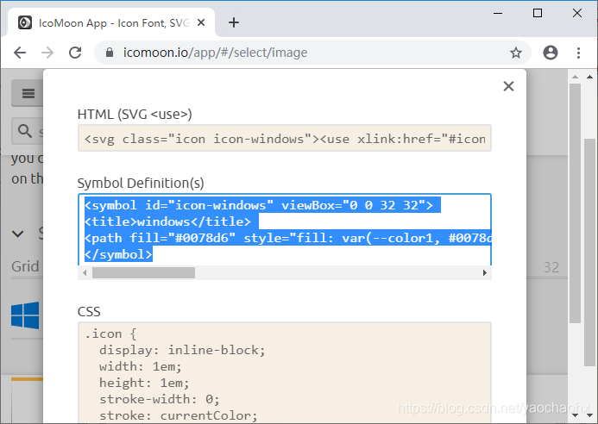Click the search magnifier icon

[25, 131]
